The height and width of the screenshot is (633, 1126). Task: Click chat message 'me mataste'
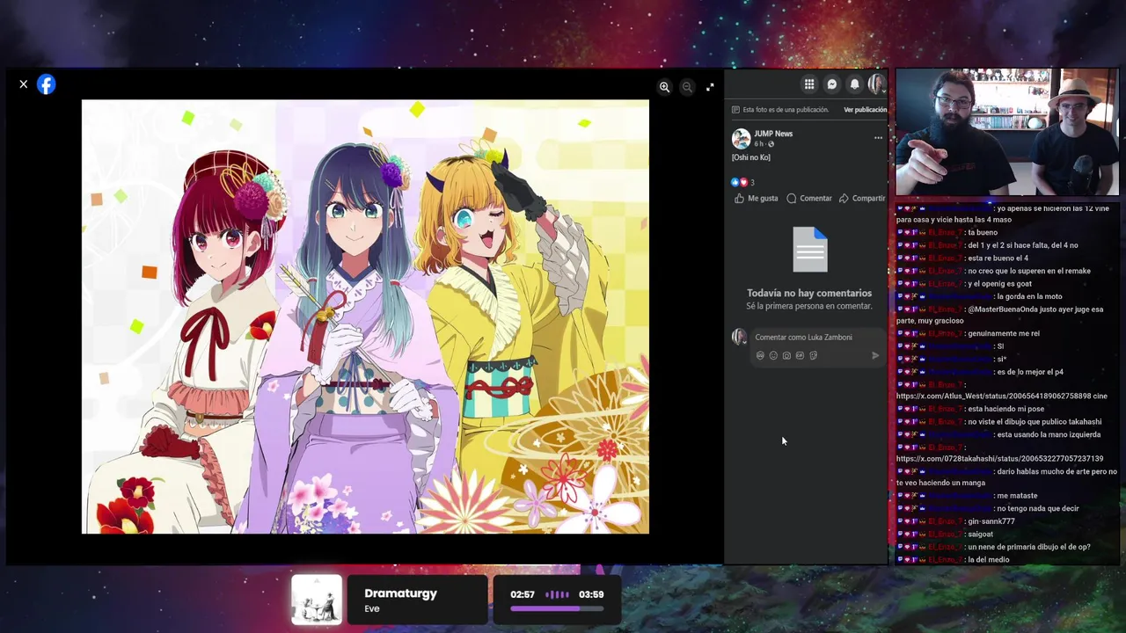click(x=1017, y=497)
